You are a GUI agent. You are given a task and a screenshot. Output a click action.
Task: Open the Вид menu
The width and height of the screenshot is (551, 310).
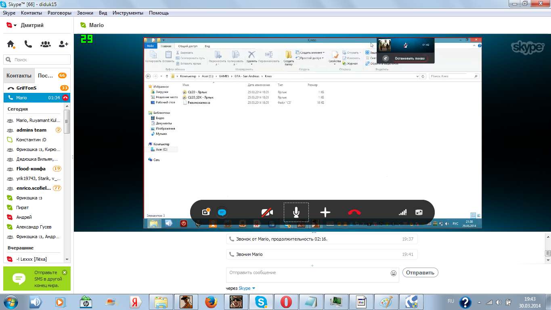pyautogui.click(x=103, y=13)
